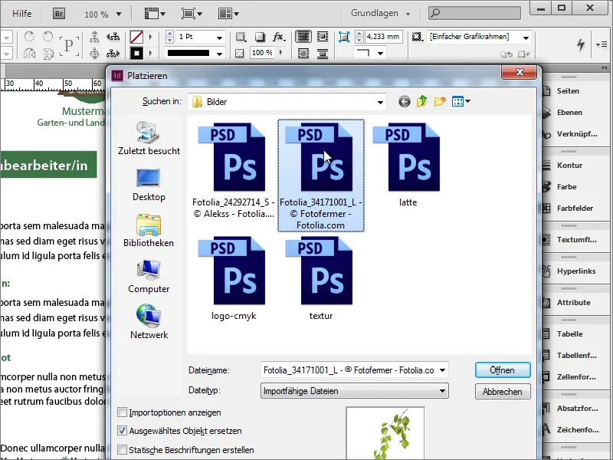Open the view menu dropdown in dialog
The width and height of the screenshot is (613, 460).
pyautogui.click(x=461, y=102)
